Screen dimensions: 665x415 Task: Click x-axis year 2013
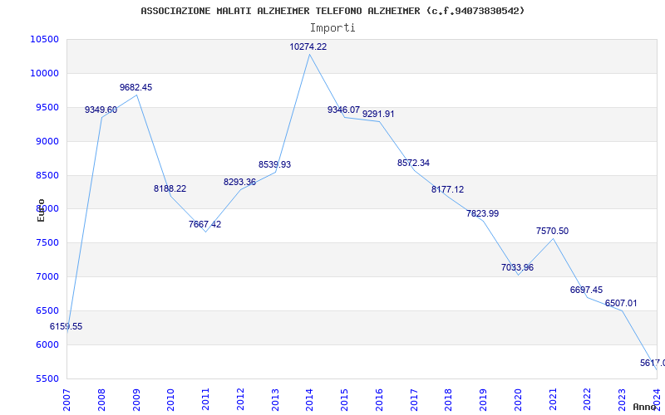(x=275, y=400)
